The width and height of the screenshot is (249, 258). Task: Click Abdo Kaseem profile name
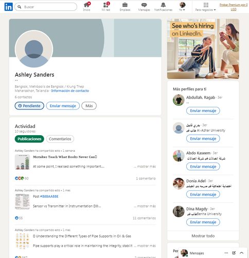(198, 153)
